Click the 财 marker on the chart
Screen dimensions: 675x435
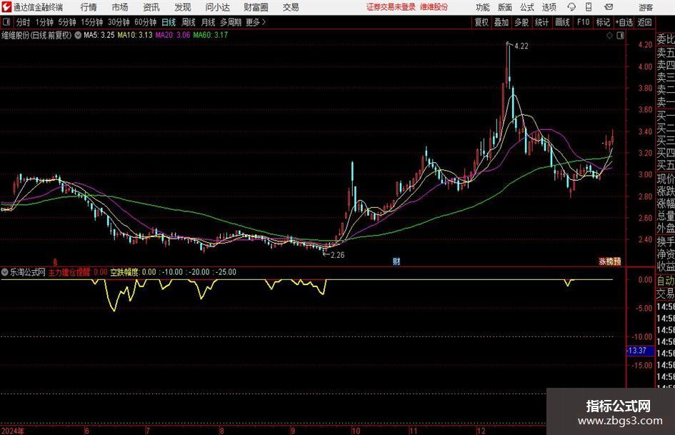point(396,261)
